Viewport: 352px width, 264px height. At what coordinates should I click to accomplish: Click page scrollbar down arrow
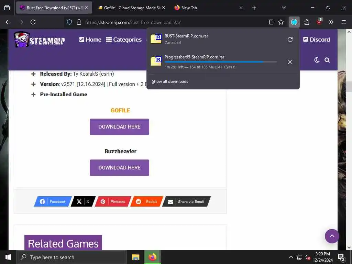349,247
